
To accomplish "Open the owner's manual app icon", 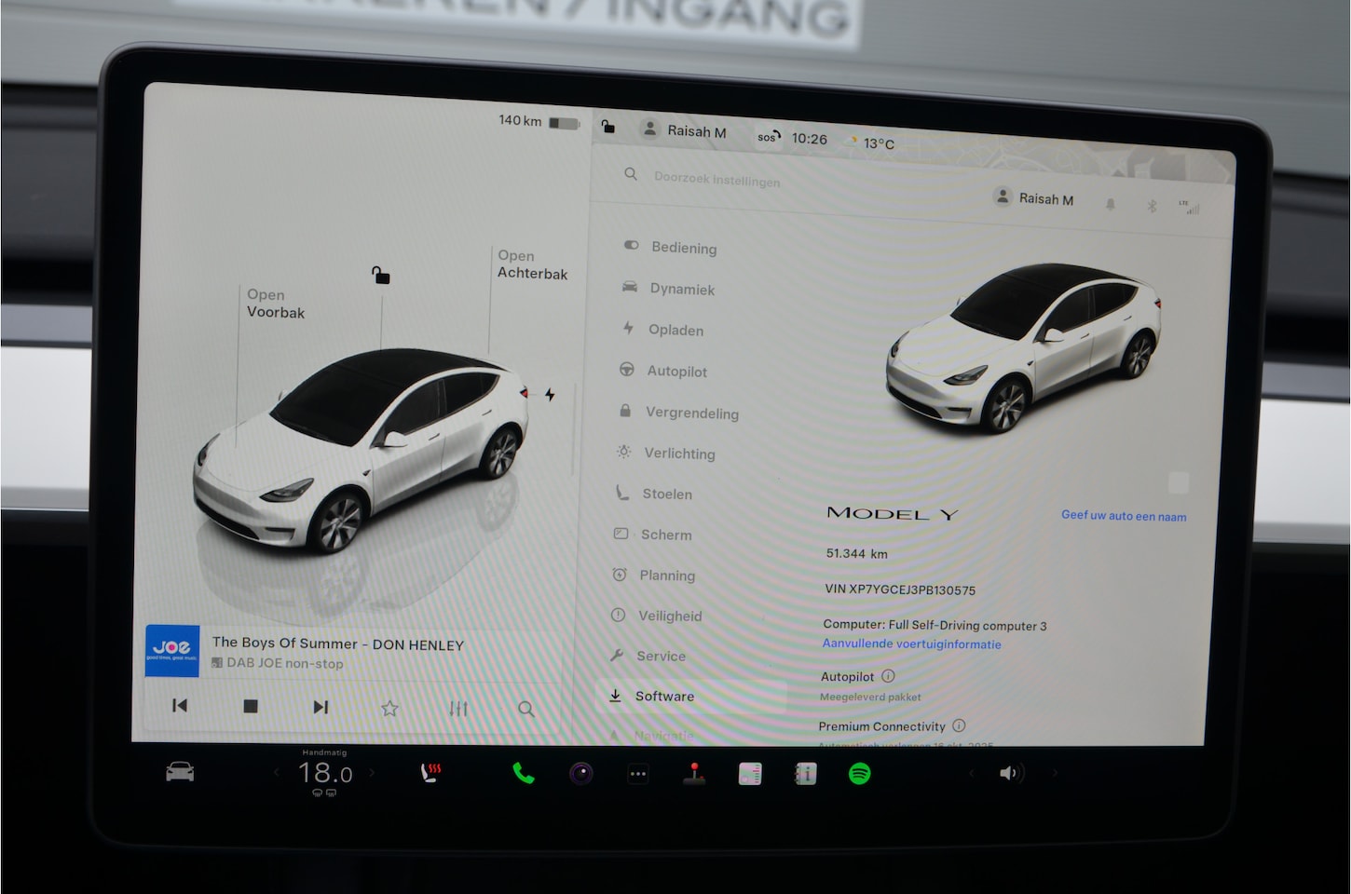I will click(x=805, y=773).
